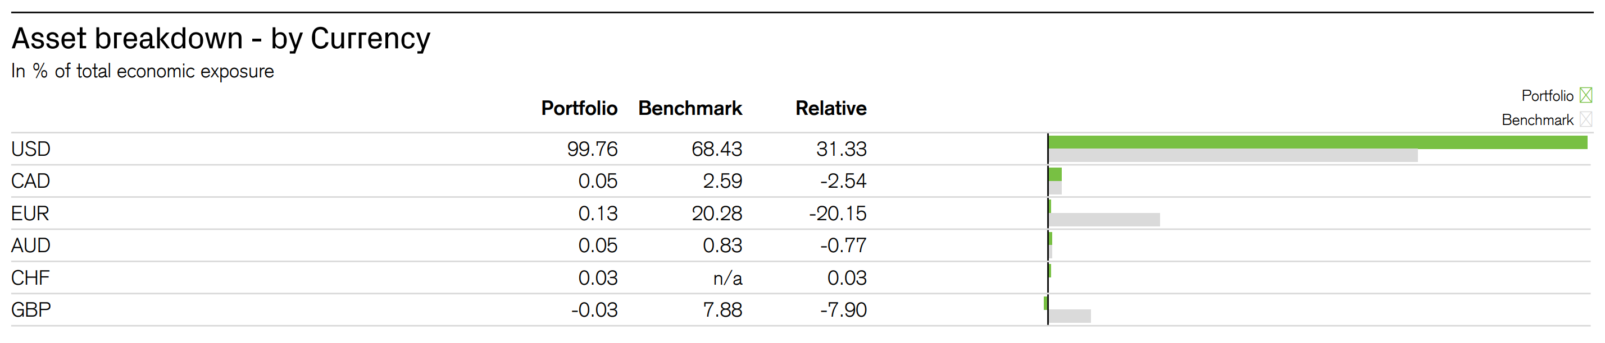Image resolution: width=1605 pixels, height=343 pixels.
Task: Select the GBP currency row label
Action: (31, 309)
